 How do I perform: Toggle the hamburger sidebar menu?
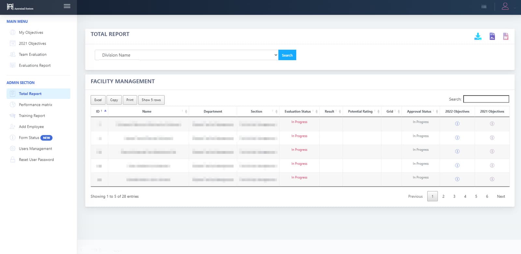(67, 6)
